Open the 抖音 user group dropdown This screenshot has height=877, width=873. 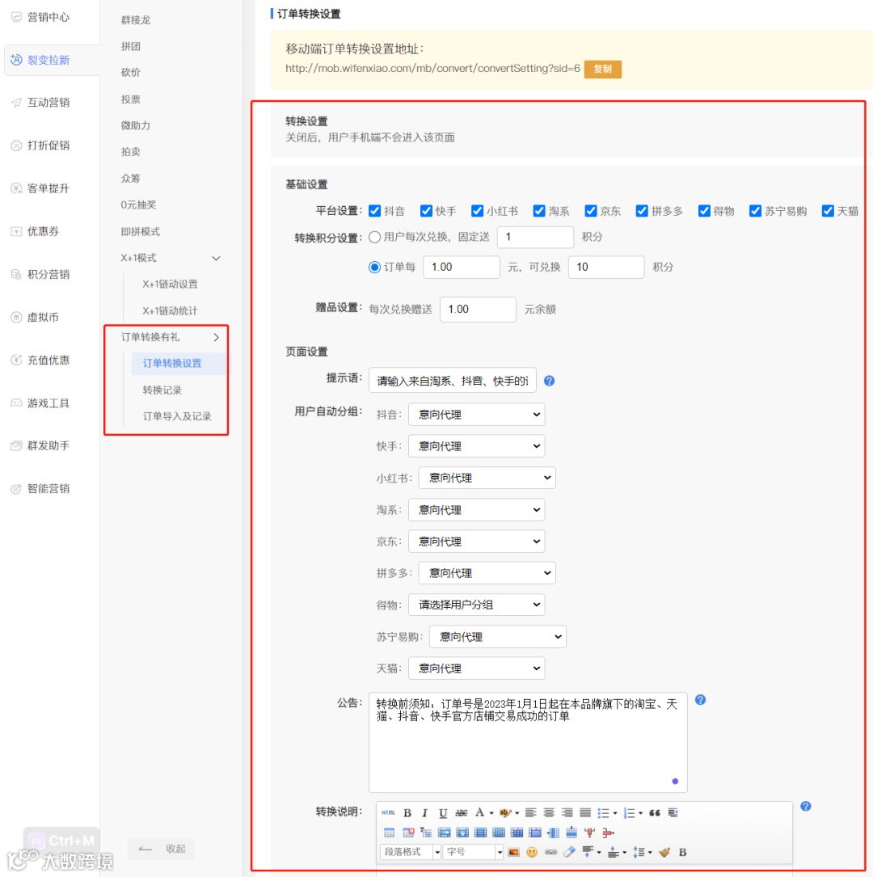[x=476, y=415]
